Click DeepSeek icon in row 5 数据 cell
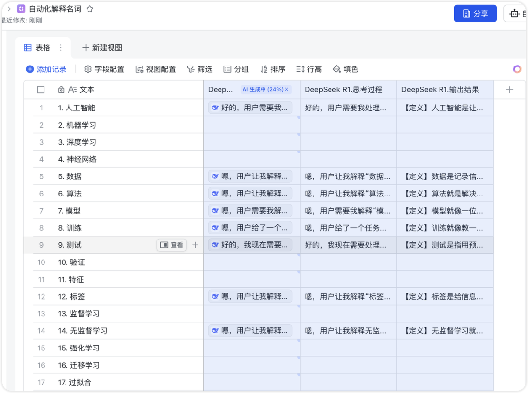Screen dimensions: 528x393 pos(215,176)
